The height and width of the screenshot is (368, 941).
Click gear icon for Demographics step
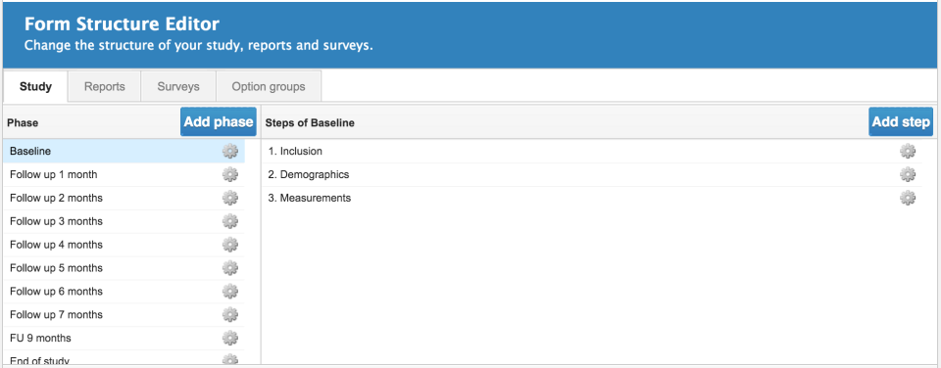click(x=908, y=174)
